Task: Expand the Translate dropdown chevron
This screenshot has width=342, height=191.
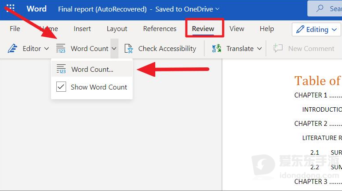Action: point(259,48)
